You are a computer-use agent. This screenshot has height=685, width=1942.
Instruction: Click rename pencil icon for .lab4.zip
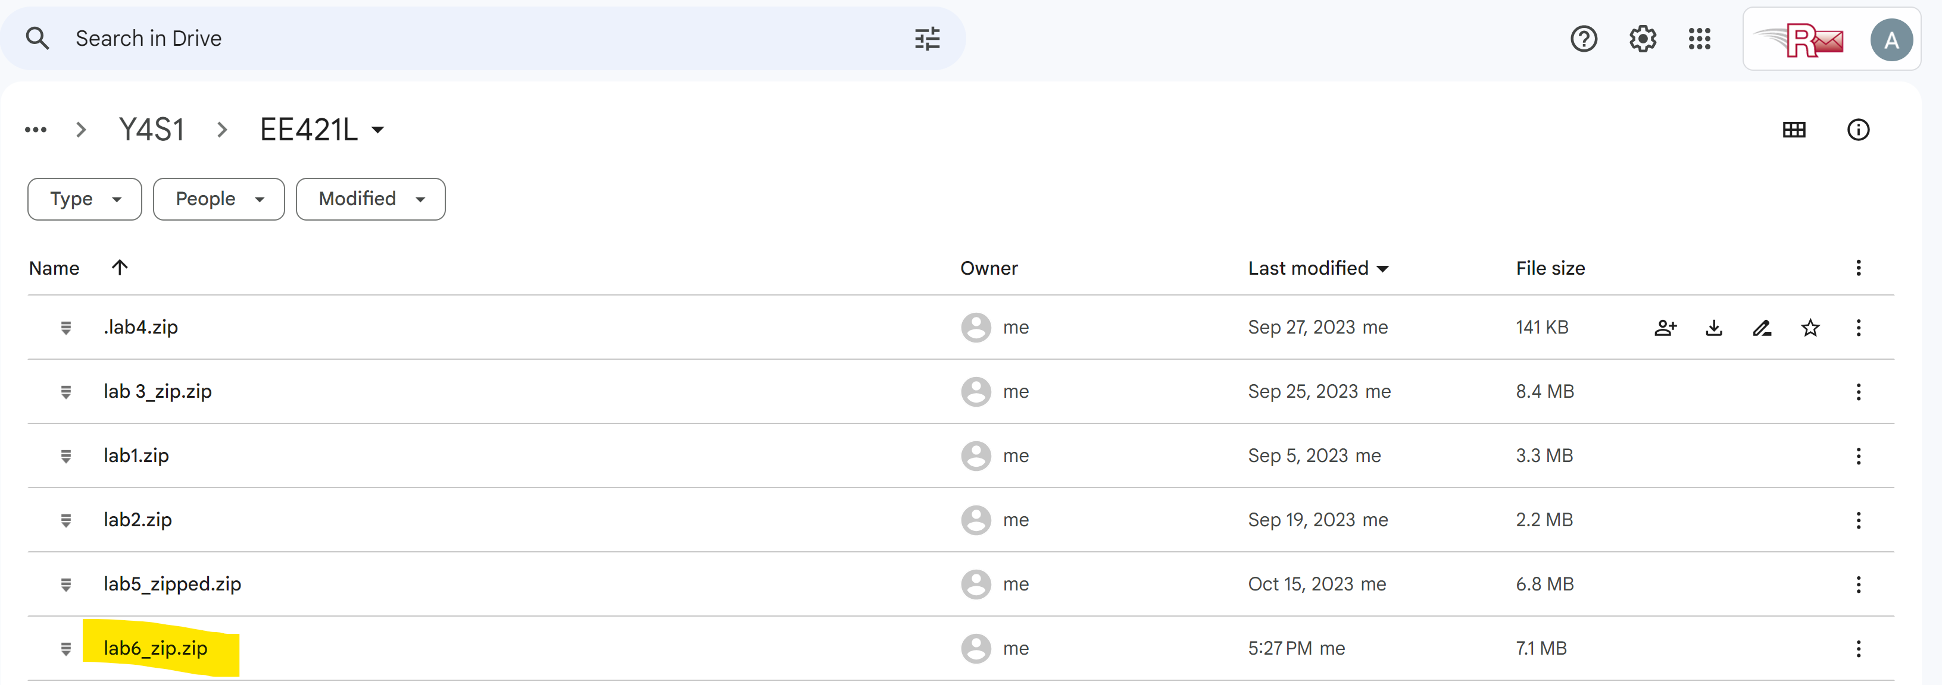tap(1762, 328)
